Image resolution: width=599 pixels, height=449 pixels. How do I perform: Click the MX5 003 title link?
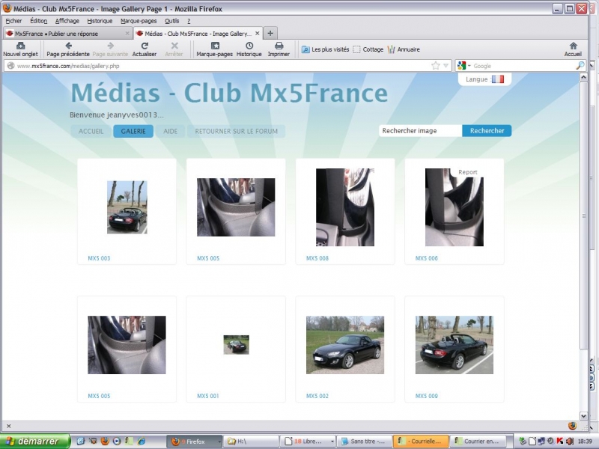click(99, 258)
